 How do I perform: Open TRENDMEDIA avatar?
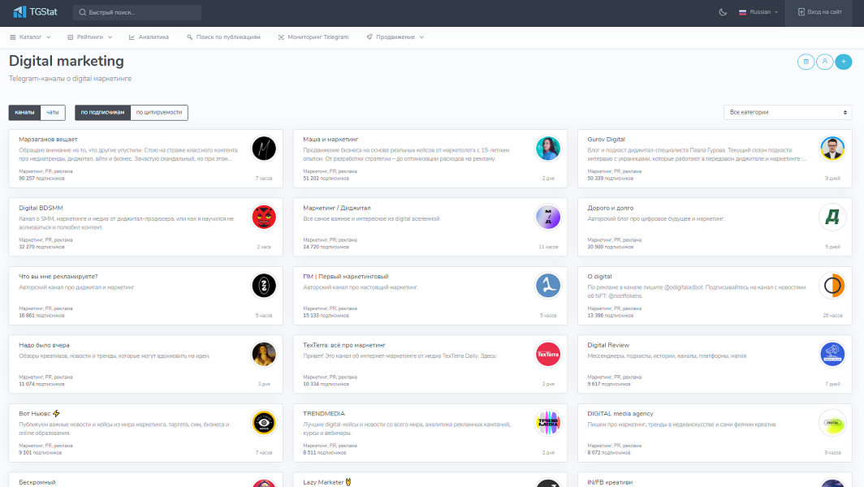(547, 423)
